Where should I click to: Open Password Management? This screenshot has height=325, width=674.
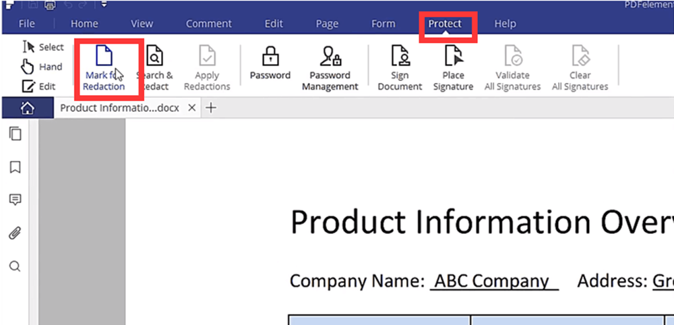[x=330, y=69]
